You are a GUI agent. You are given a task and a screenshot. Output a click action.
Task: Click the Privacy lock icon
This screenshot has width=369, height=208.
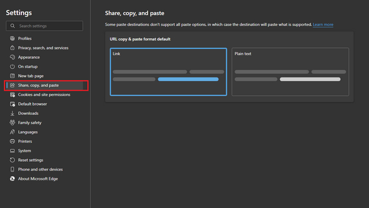[x=12, y=47]
